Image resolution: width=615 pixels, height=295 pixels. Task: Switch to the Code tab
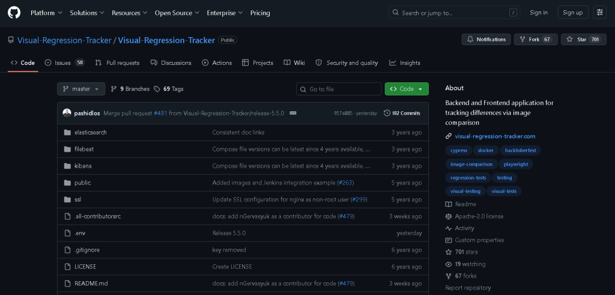point(23,62)
